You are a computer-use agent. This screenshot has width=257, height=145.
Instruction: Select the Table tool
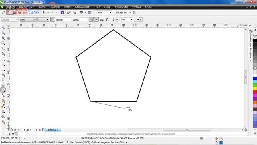(3, 85)
